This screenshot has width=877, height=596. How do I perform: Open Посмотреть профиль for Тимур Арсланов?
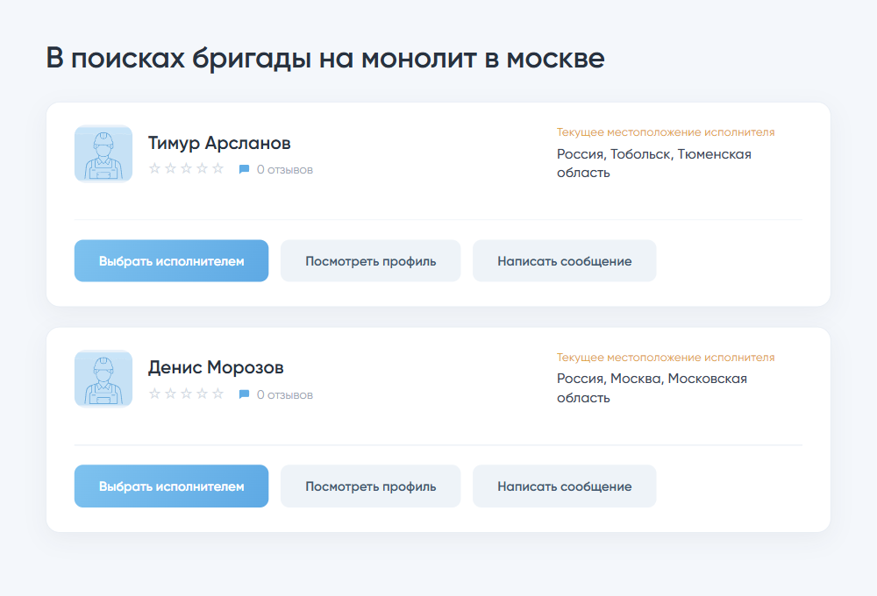[370, 261]
